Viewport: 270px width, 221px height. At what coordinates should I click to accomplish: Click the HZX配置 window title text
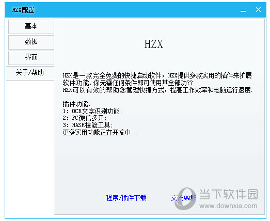[x=23, y=10]
